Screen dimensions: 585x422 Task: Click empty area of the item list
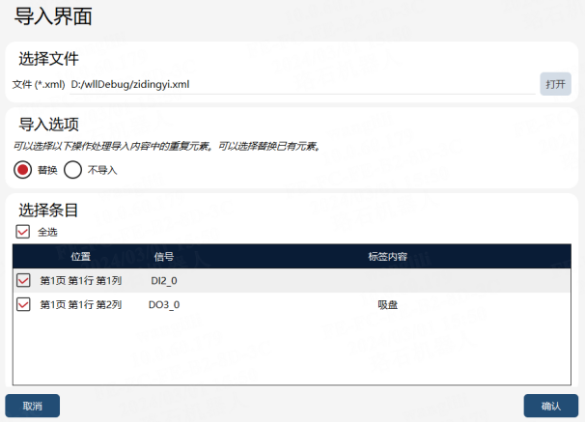pos(292,351)
